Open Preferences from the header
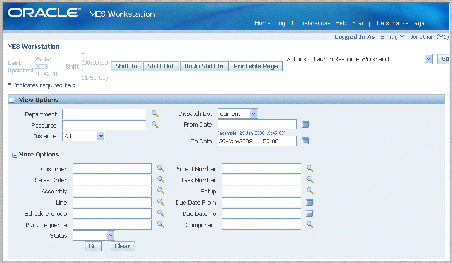 [x=314, y=23]
